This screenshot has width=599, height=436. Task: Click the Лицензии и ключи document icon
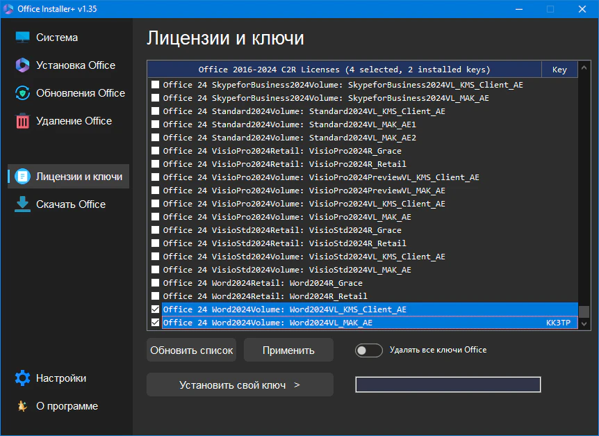[23, 177]
